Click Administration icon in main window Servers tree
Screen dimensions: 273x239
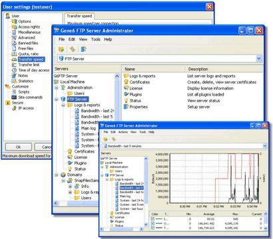[x=63, y=88]
